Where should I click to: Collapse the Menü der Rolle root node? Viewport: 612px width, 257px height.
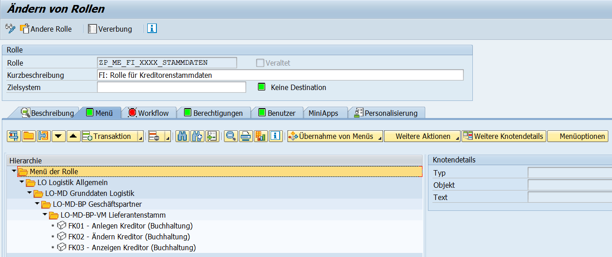click(14, 171)
